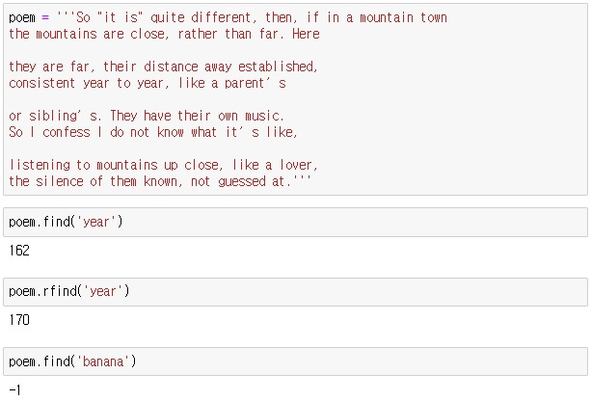Click the word 'Here' in the poem
591x401 pixels.
tap(306, 34)
